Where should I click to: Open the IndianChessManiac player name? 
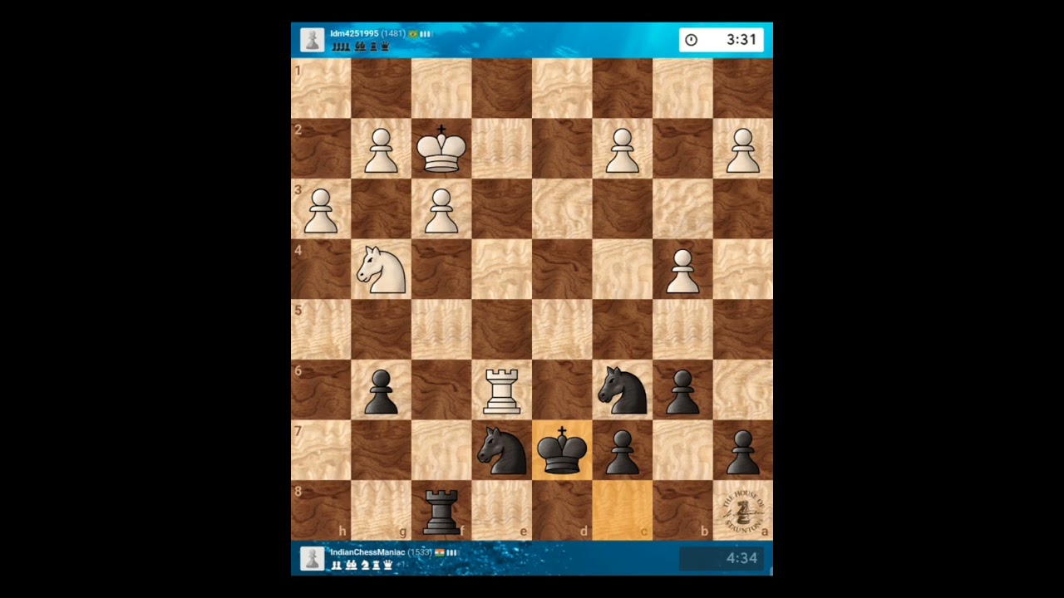coord(367,552)
